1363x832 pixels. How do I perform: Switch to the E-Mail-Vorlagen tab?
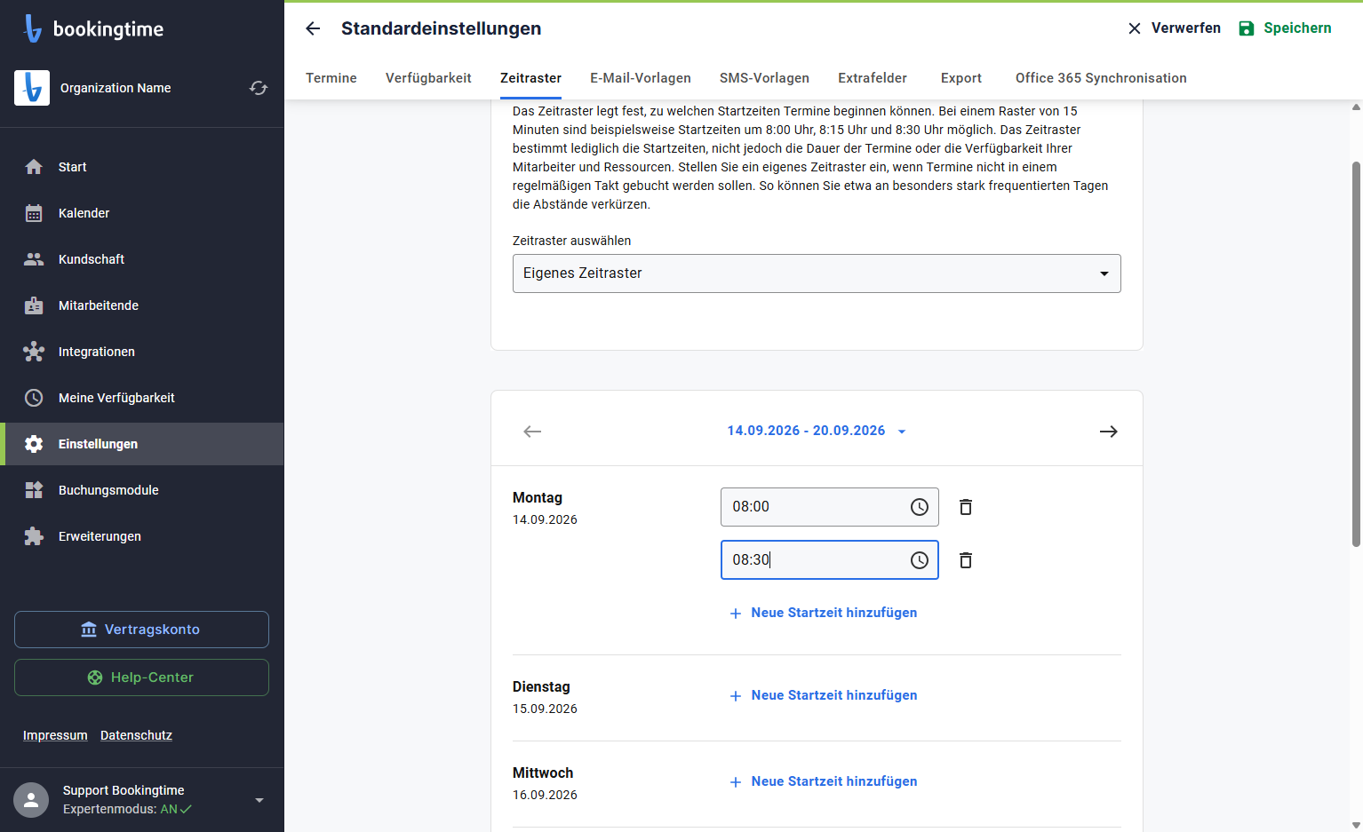641,78
